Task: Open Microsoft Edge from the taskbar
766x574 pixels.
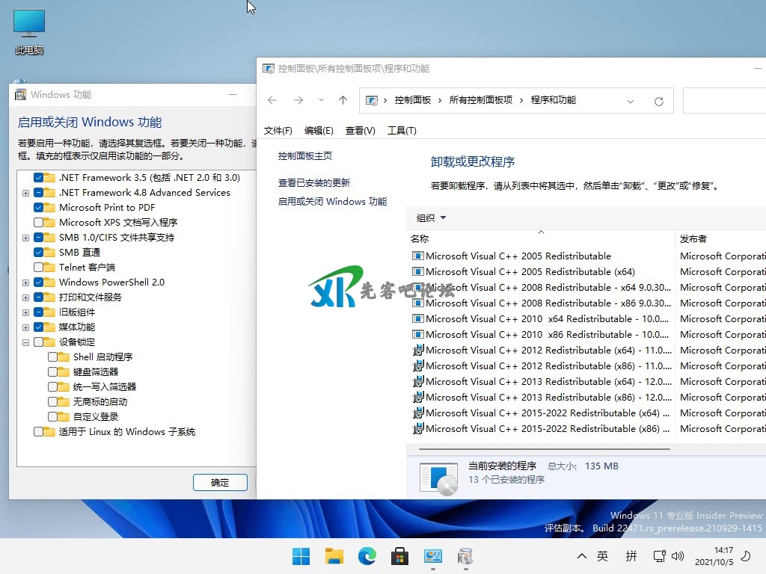Action: tap(367, 556)
